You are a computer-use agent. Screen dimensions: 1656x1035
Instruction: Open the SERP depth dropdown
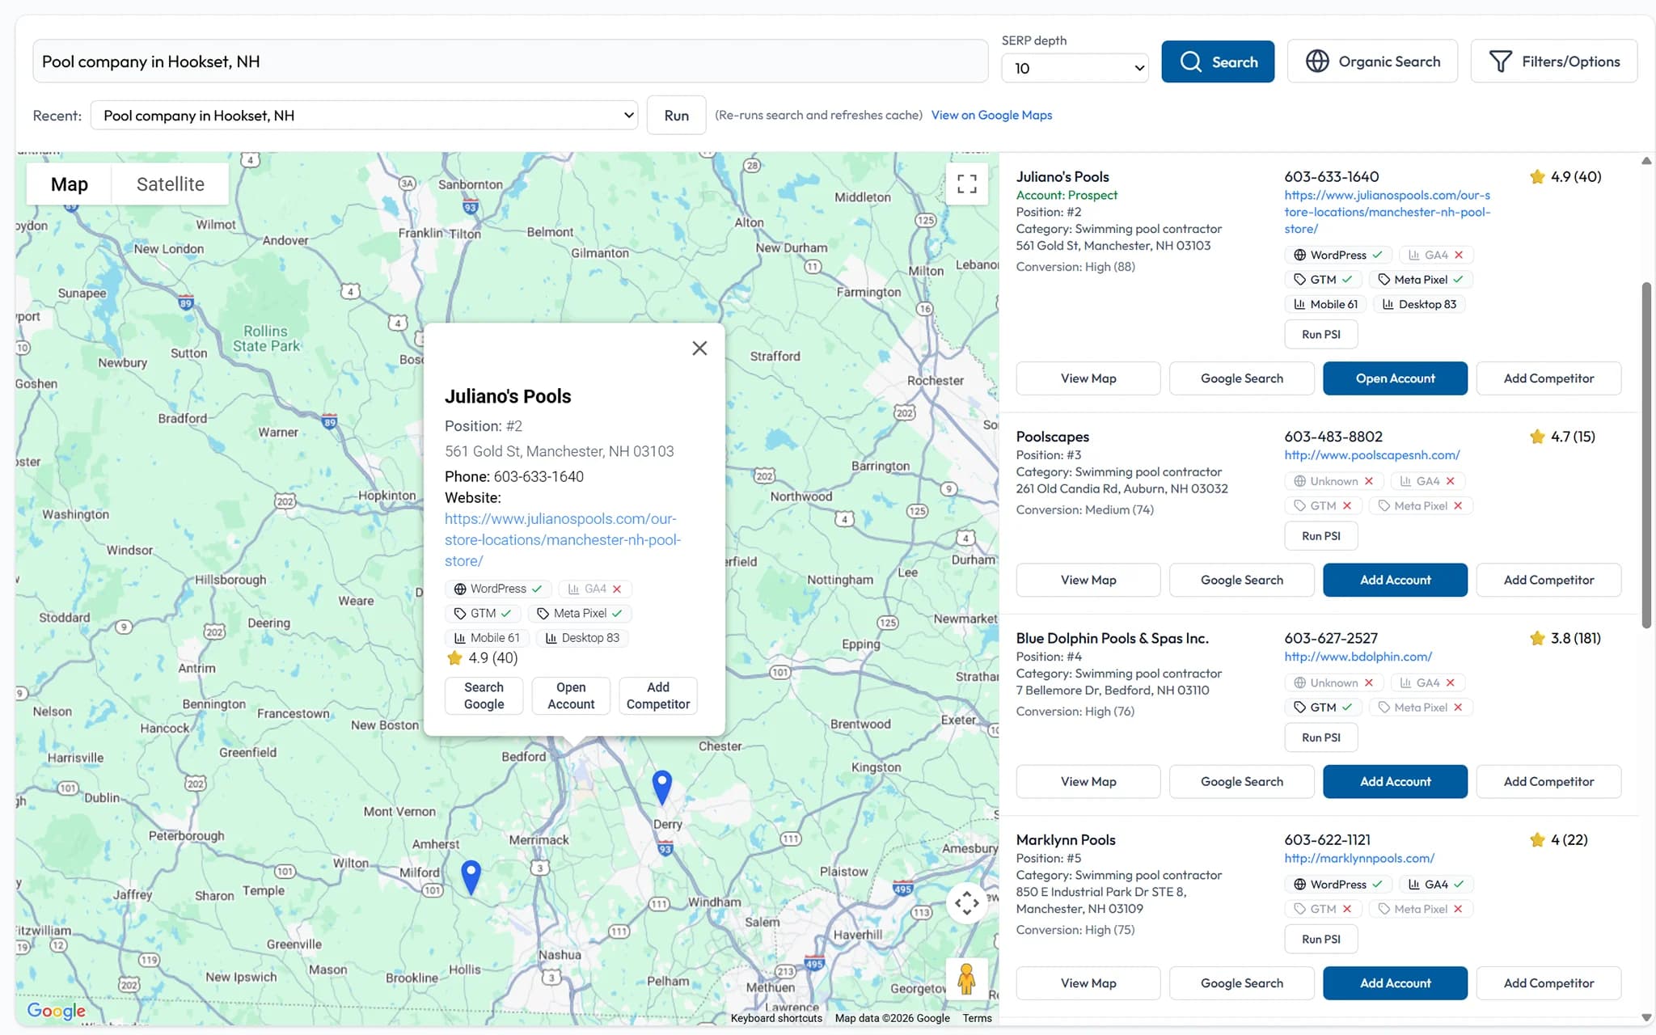(x=1074, y=68)
